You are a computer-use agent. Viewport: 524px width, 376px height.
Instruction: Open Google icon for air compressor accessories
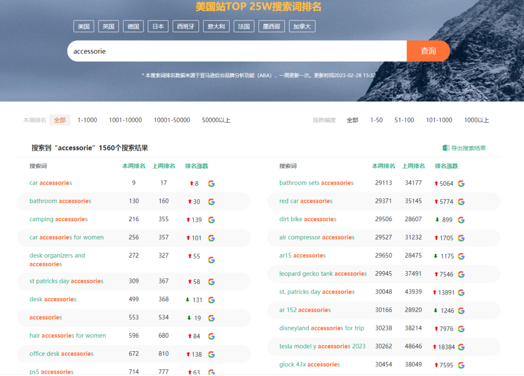click(x=461, y=238)
